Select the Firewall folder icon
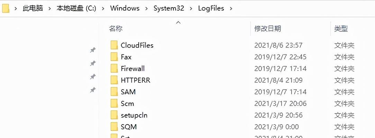Screen dimensions: 375x138 click(x=114, y=68)
